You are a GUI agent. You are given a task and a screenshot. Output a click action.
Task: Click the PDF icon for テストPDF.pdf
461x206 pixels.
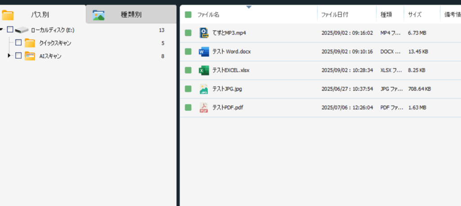204,108
